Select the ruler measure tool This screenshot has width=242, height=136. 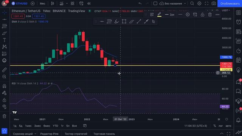[4, 70]
